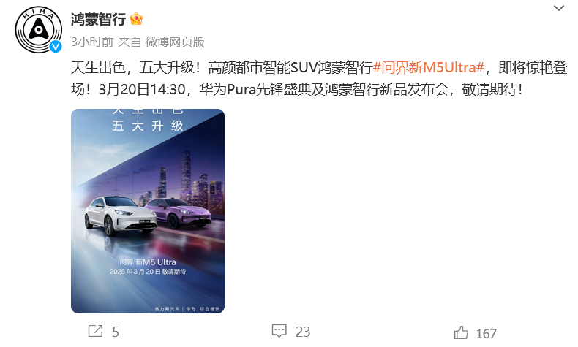The height and width of the screenshot is (347, 578).
Task: Click the 3小时前 timestamp
Action: (91, 42)
